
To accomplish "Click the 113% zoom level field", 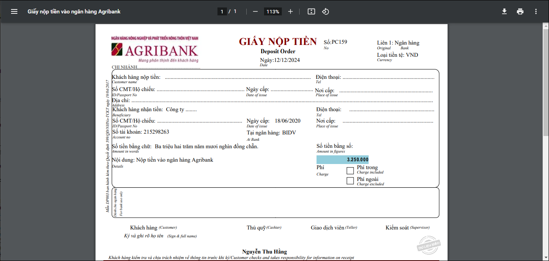I will tap(273, 11).
